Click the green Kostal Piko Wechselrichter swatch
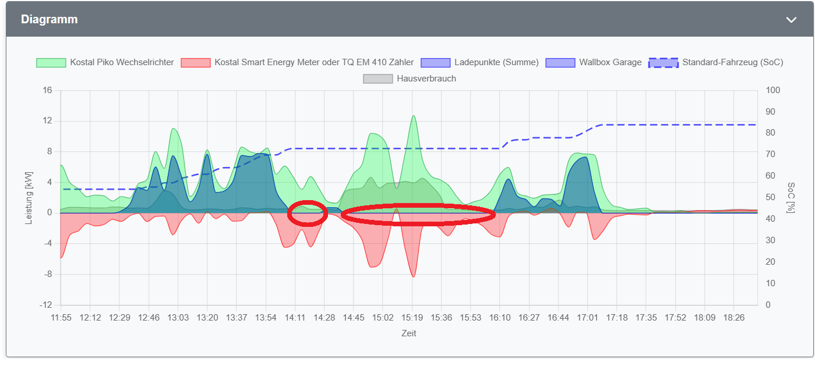 51,62
